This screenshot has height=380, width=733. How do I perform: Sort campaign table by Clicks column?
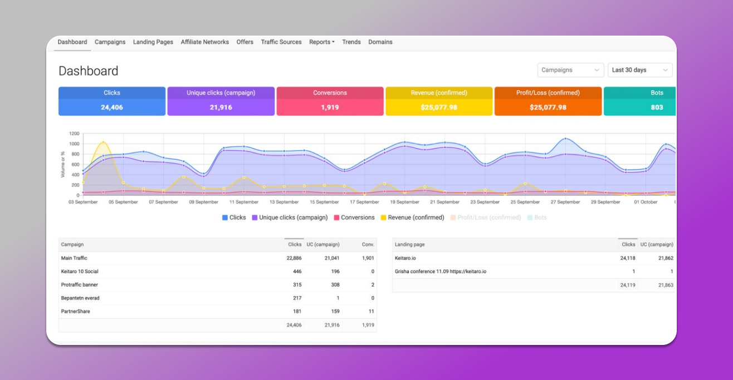point(294,244)
